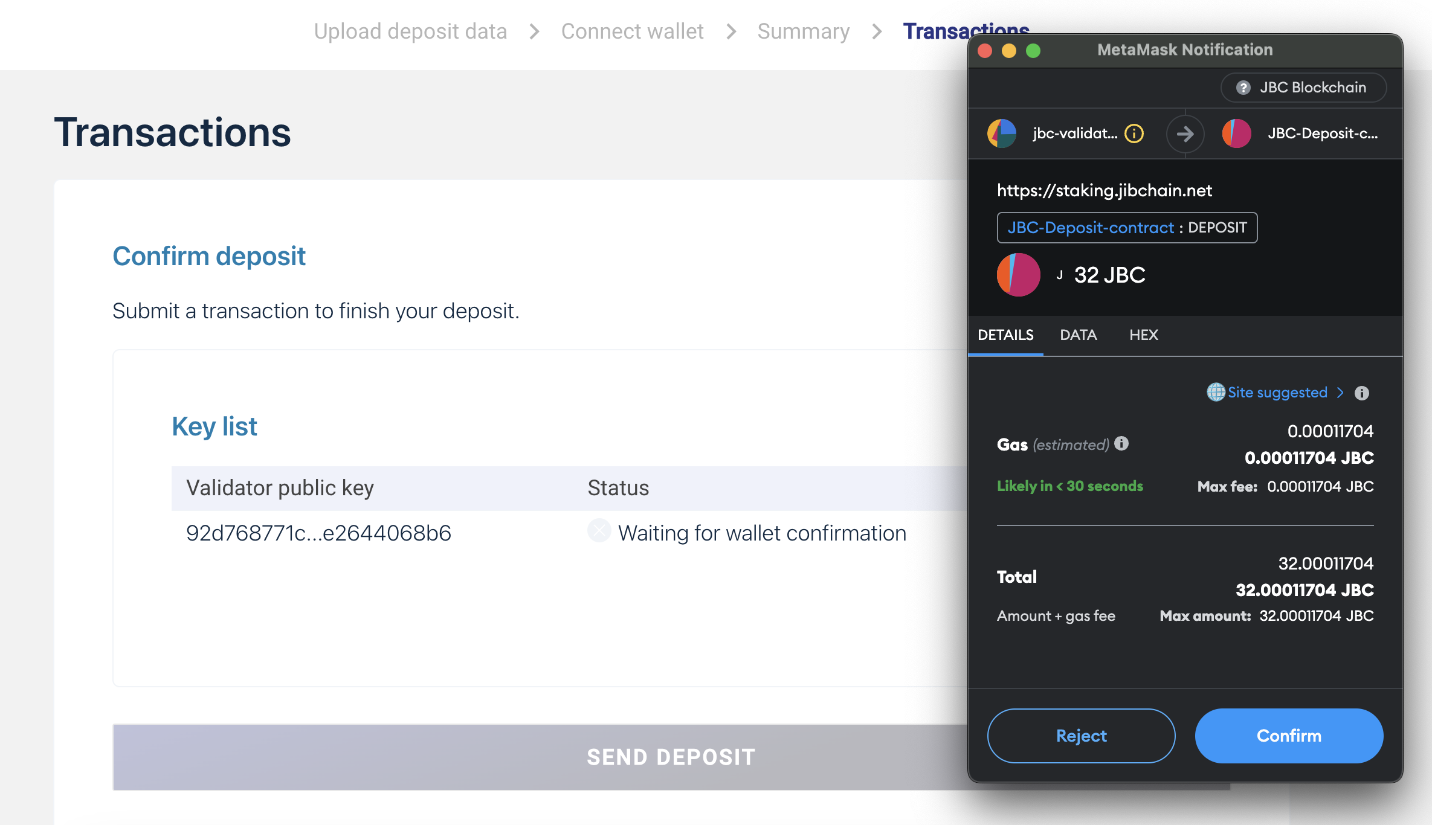Click the jbc-validator account avatar icon

tap(1002, 133)
